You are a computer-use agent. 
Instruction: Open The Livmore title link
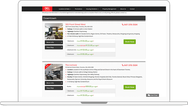tap(71, 65)
